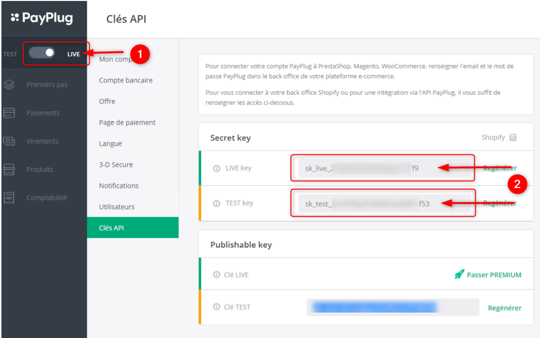Click the LIVE label beside mode switch
The width and height of the screenshot is (540, 338).
[73, 54]
